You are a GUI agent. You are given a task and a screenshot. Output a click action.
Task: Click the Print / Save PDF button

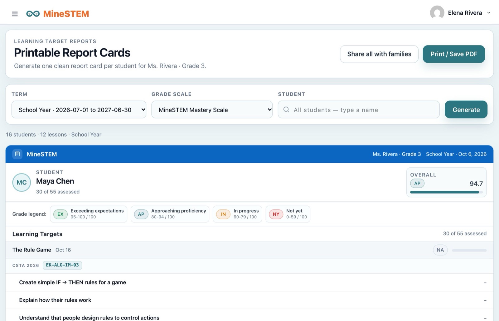coord(454,54)
